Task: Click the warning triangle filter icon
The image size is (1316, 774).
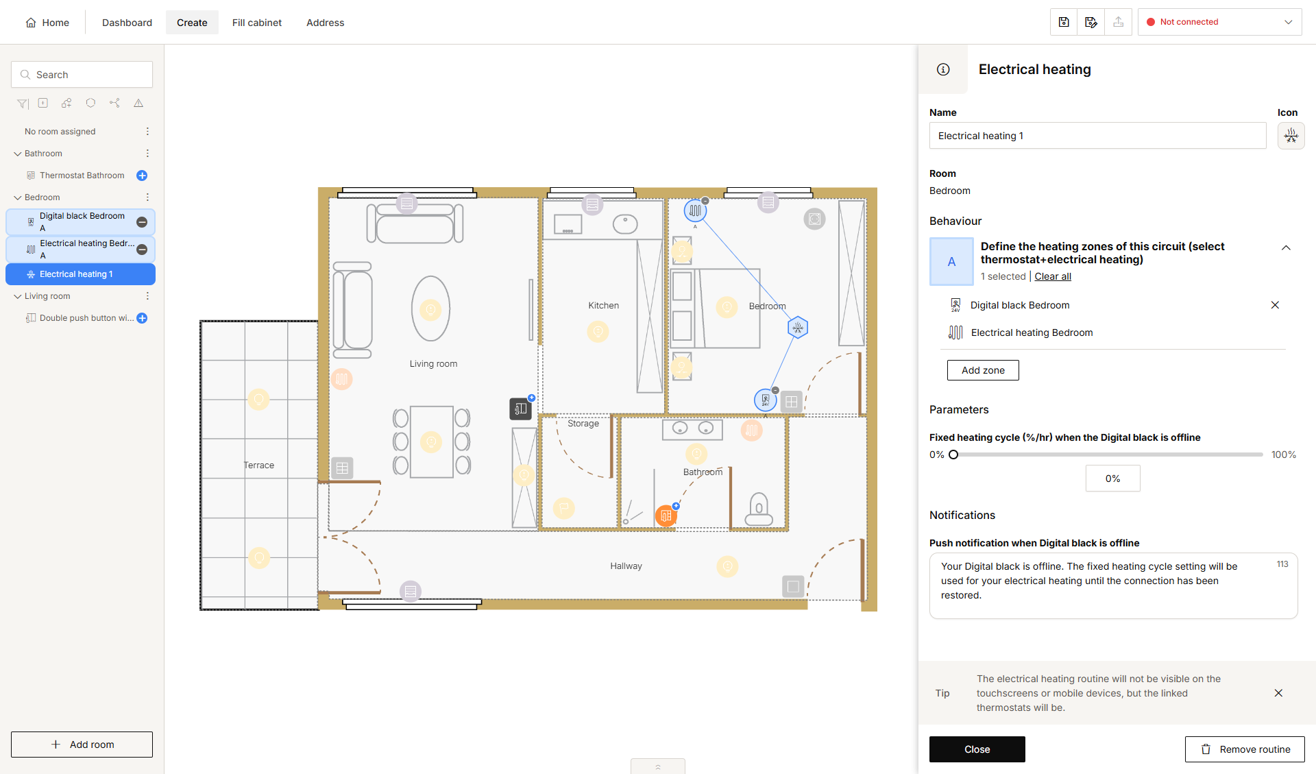Action: click(138, 103)
